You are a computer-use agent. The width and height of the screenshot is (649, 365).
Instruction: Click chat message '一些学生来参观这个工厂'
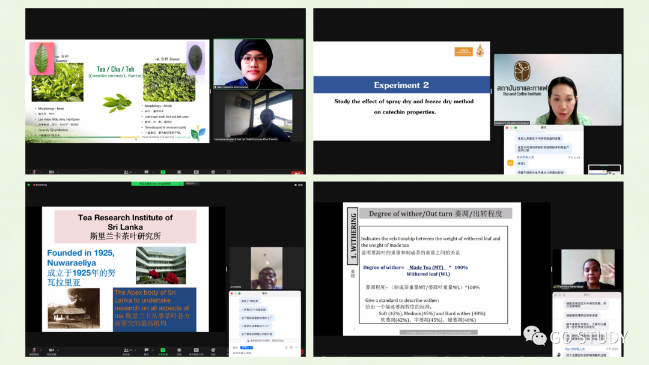point(256,326)
